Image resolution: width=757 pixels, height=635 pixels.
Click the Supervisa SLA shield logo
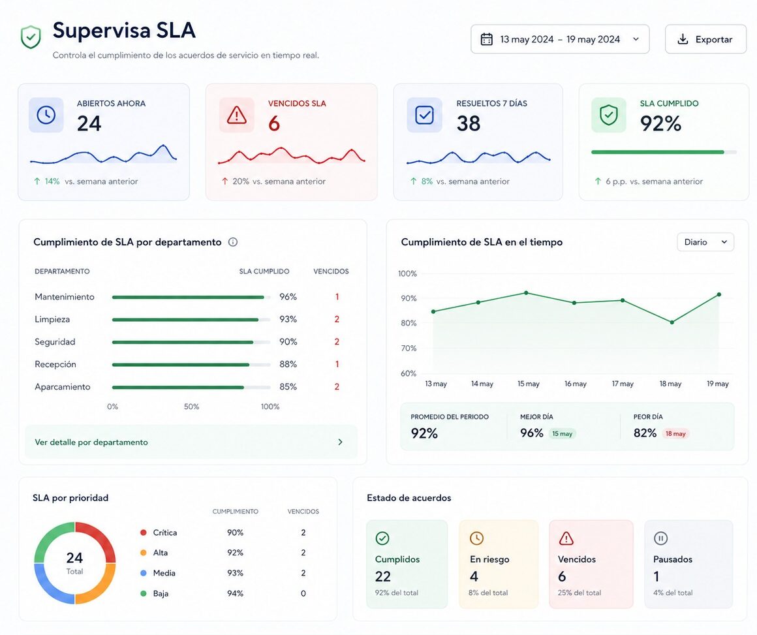(31, 37)
